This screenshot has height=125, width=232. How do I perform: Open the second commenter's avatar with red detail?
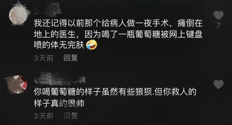point(18,84)
